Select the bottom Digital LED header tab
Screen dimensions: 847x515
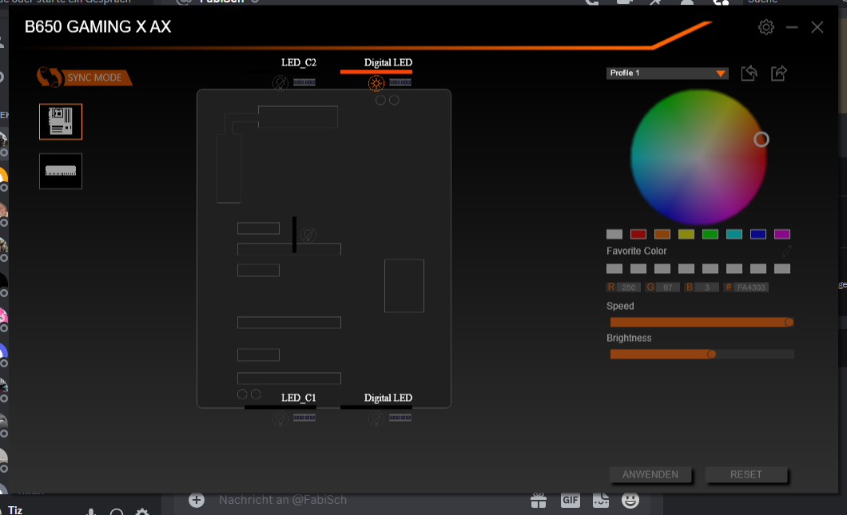tap(388, 398)
